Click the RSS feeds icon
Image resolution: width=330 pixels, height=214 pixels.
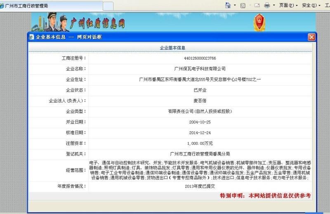pos(243,5)
